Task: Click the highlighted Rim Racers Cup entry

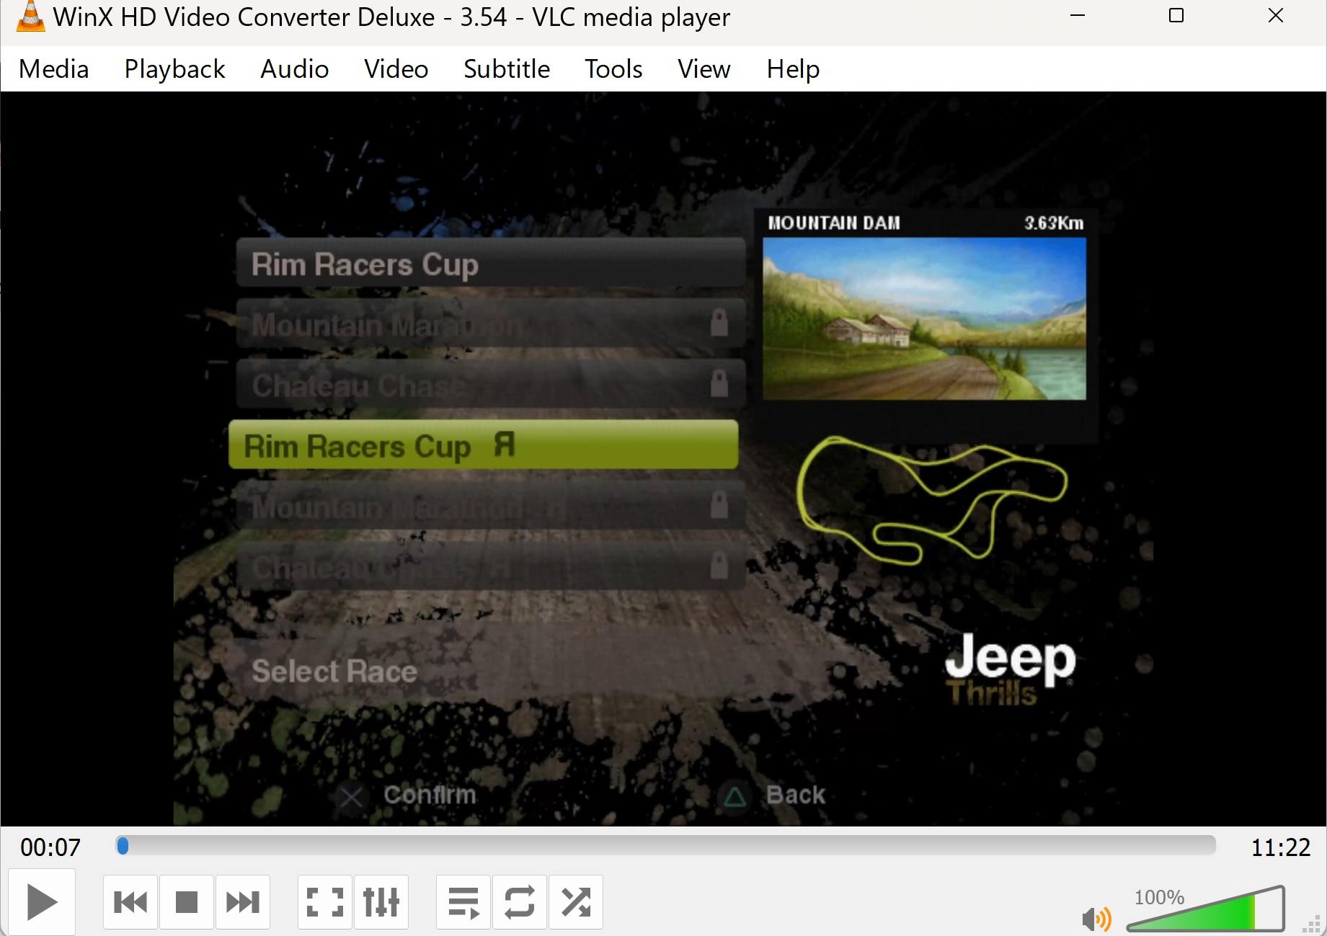Action: coord(484,445)
